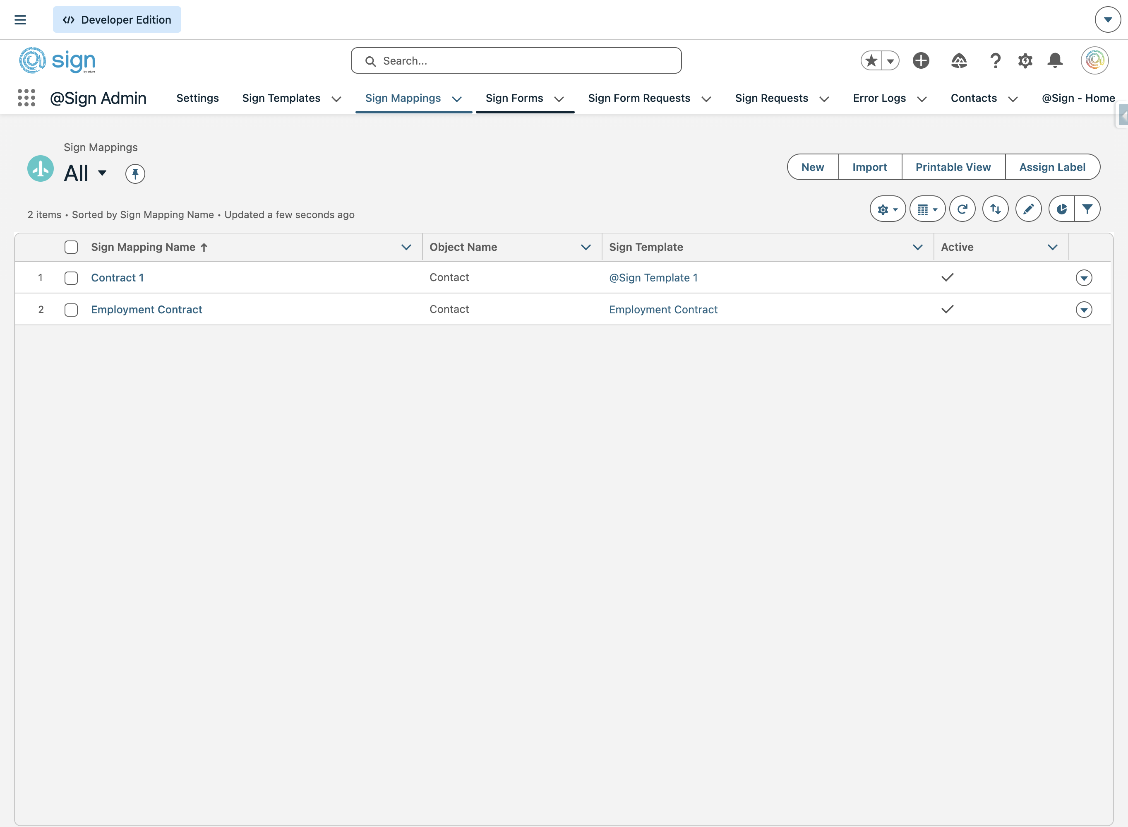
Task: Open the Setup gear menu
Action: [x=1025, y=60]
